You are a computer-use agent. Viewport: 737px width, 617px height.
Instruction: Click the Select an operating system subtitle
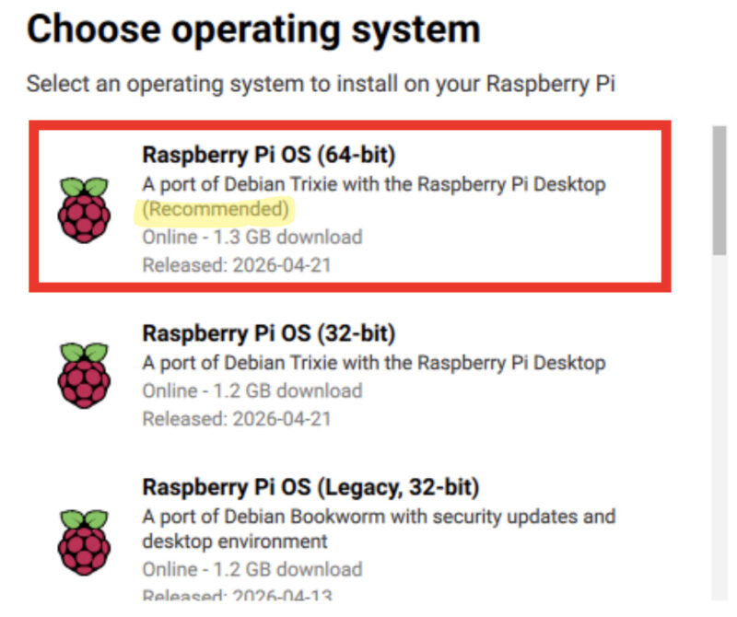pos(321,84)
